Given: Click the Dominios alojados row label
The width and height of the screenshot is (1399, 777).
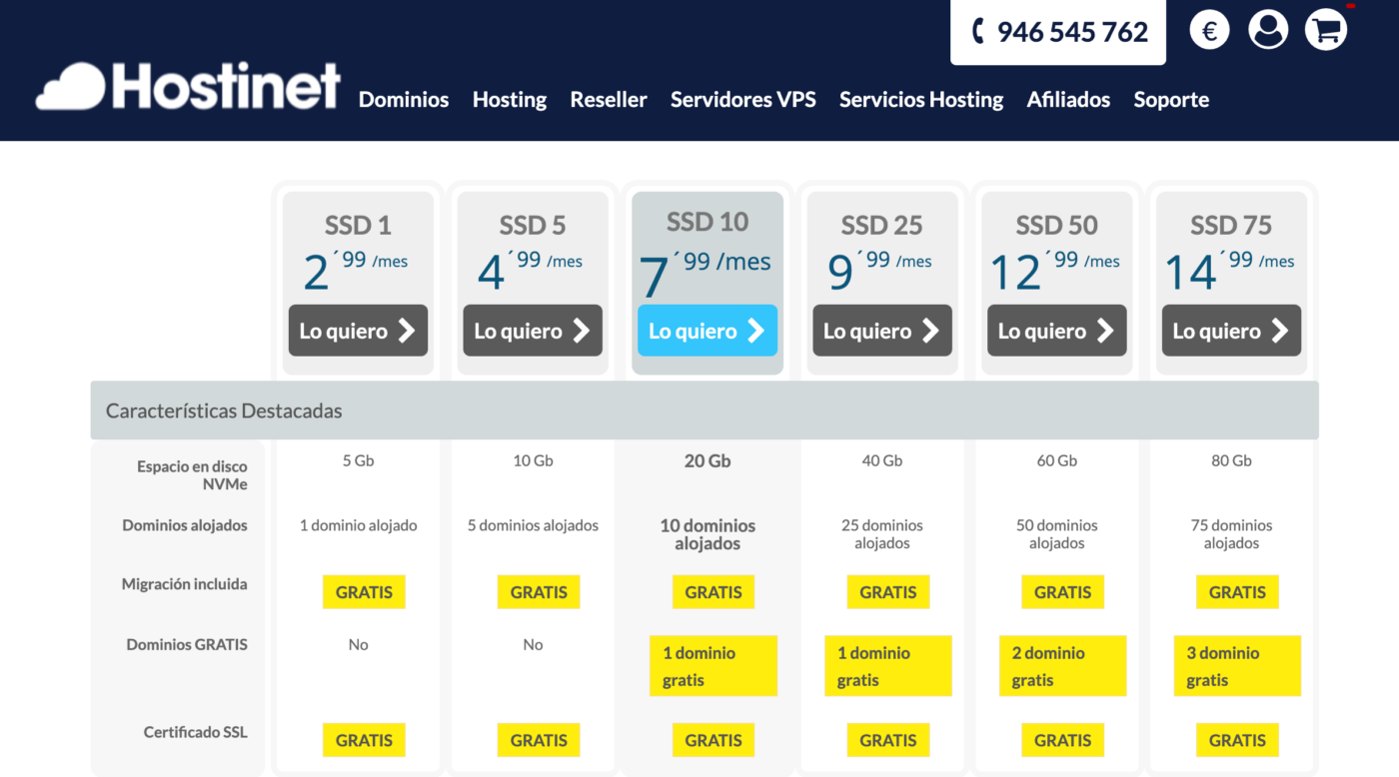Looking at the screenshot, I should [x=185, y=525].
